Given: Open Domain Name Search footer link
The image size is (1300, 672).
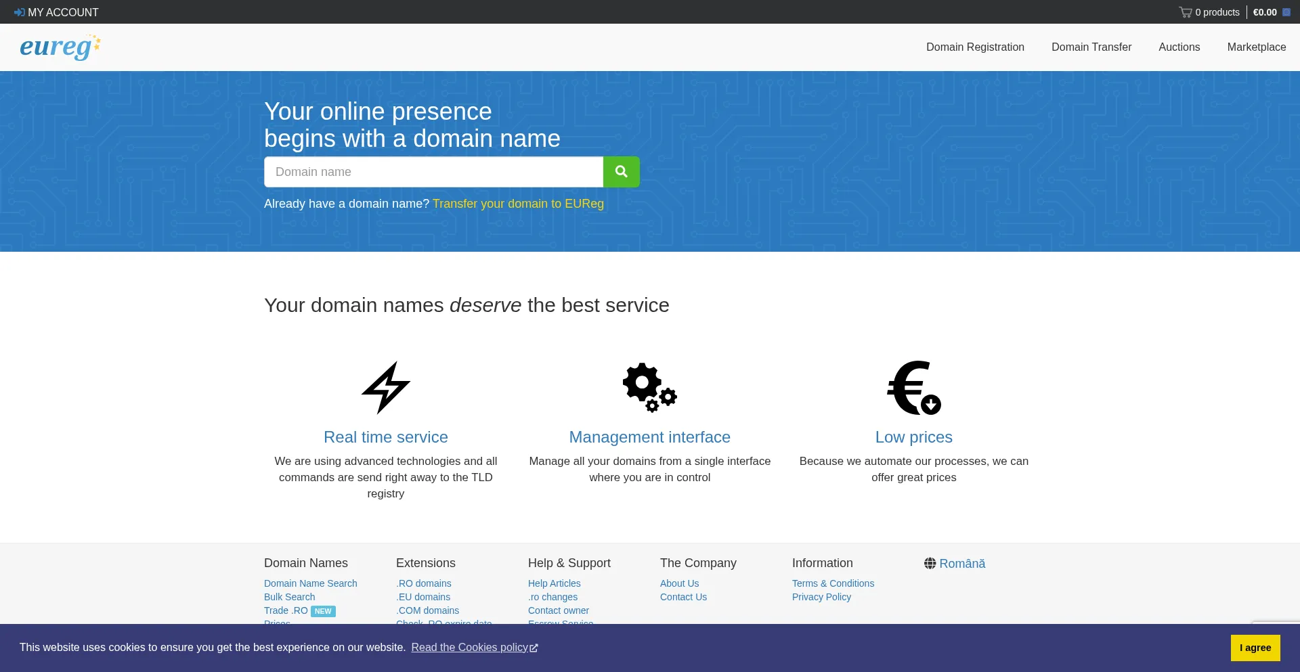Looking at the screenshot, I should (310, 583).
